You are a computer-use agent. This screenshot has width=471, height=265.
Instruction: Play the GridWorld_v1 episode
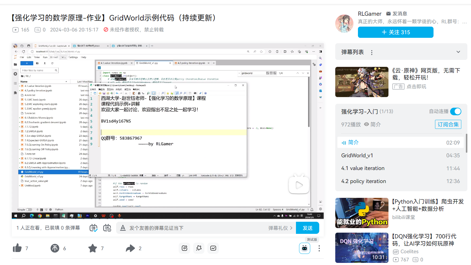401,155
